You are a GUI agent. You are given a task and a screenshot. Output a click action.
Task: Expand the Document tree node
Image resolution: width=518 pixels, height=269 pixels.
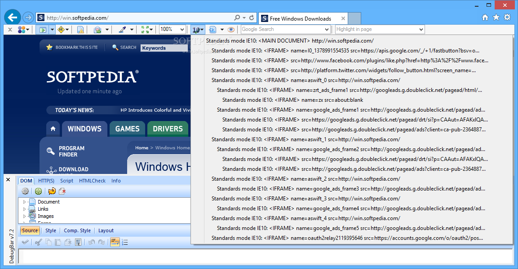pos(24,202)
